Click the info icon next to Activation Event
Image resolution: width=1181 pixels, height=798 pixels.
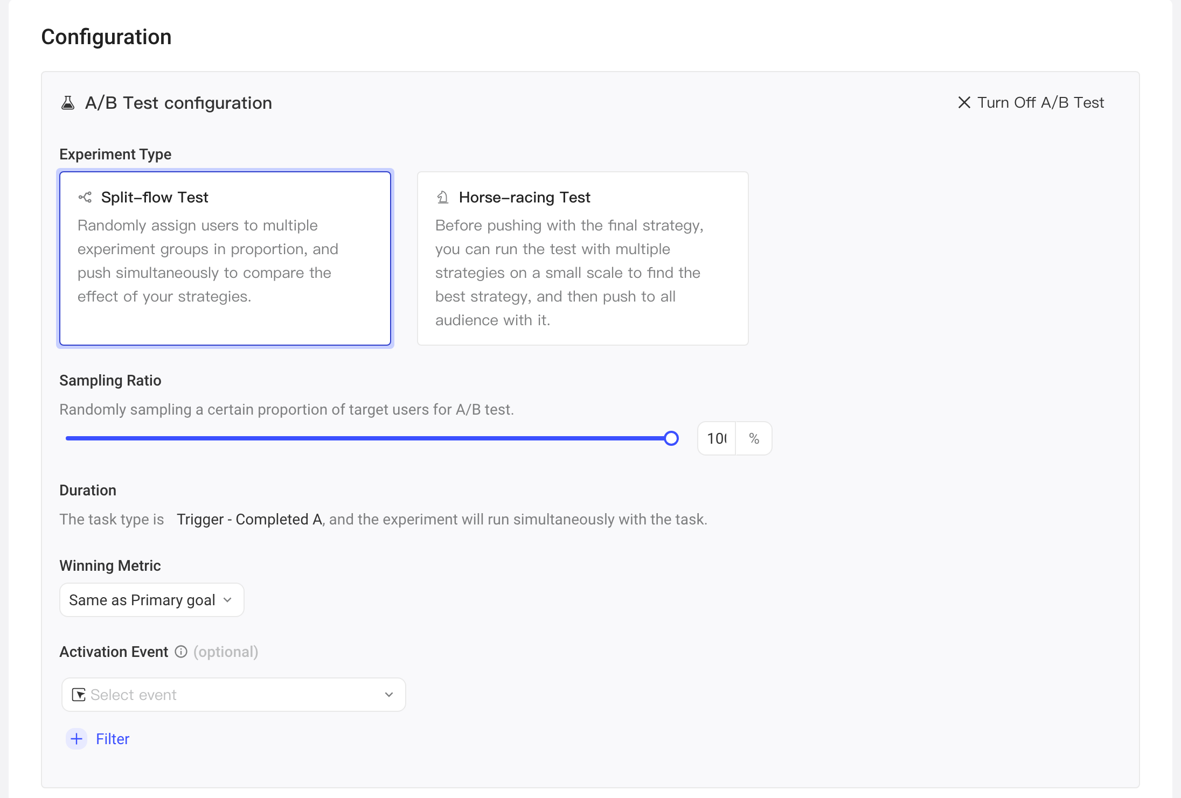181,652
